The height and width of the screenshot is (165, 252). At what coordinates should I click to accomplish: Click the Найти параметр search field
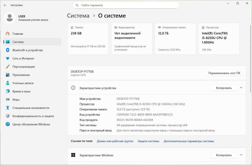(x=126, y=5)
